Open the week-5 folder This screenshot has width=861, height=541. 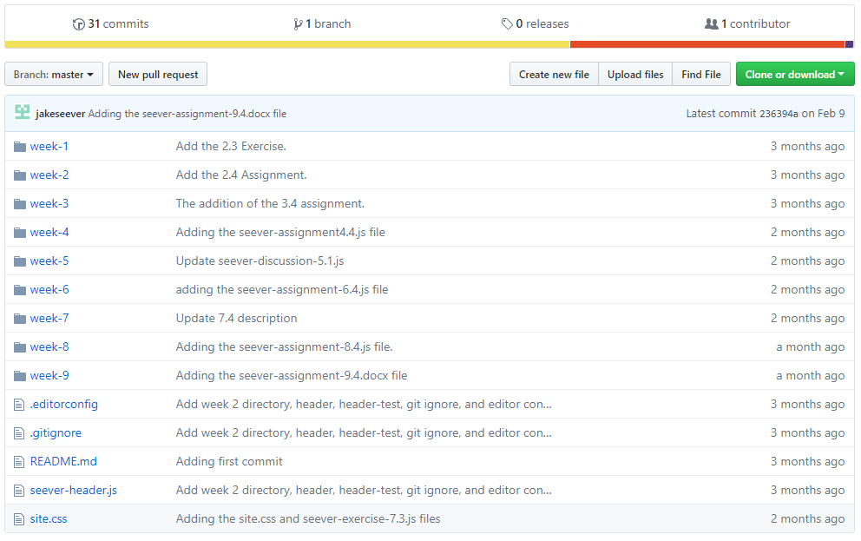point(49,261)
